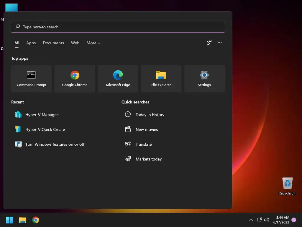Open File Explorer tile in Top apps
The height and width of the screenshot is (227, 302).
[161, 79]
